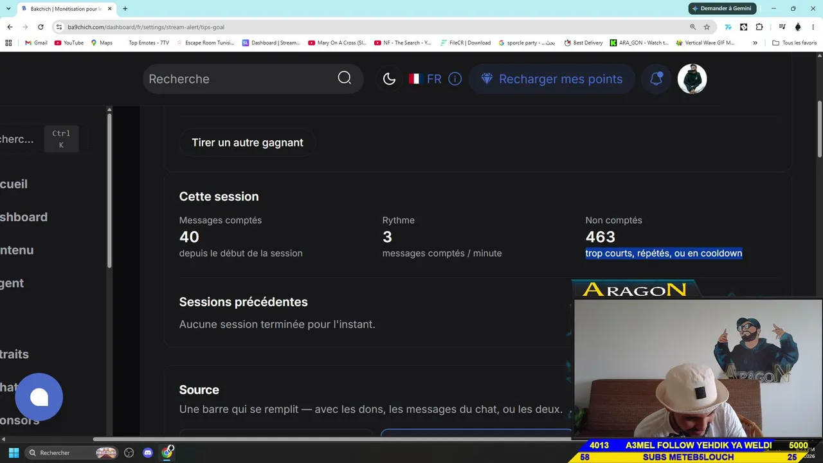Click the value "40" under Messages comptés

[x=190, y=237]
